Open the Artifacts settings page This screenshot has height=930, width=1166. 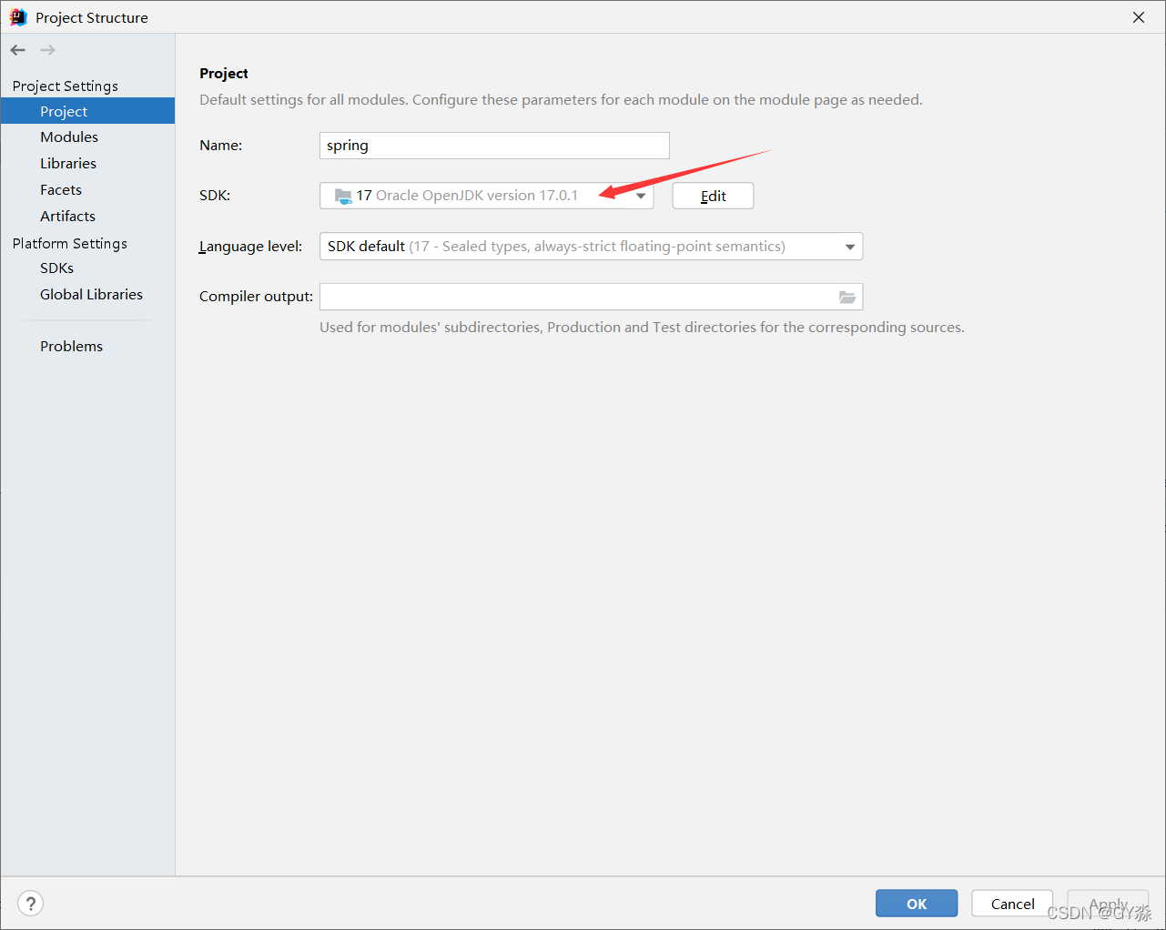tap(67, 216)
